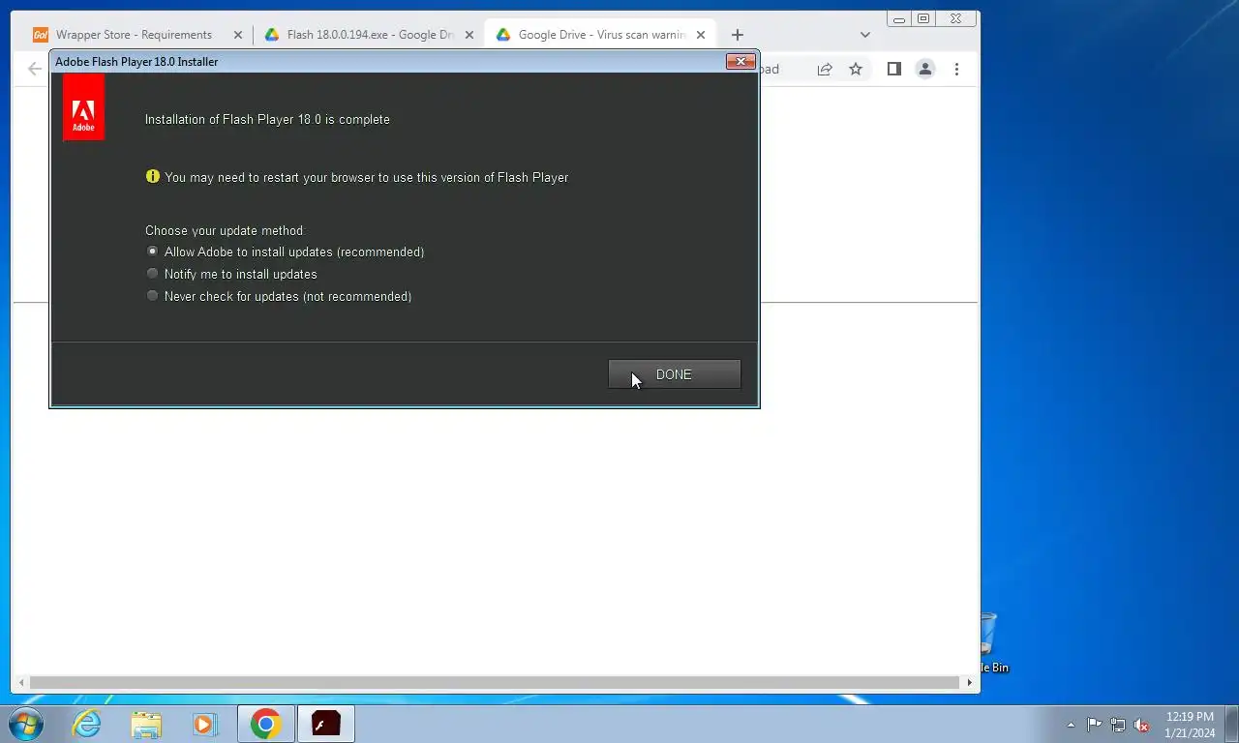Select Never check for updates option
The height and width of the screenshot is (743, 1239).
279,296
